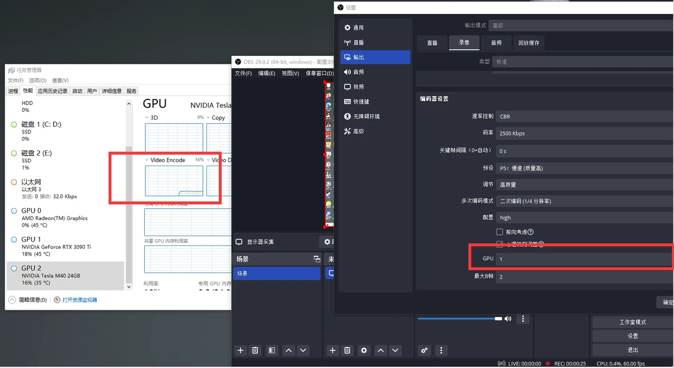Select GPU 0 AMD Radeon in Task Manager
This screenshot has height=368, width=674.
point(66,218)
